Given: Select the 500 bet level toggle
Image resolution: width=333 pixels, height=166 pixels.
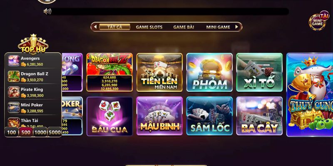Looking at the screenshot, I should tap(26, 132).
